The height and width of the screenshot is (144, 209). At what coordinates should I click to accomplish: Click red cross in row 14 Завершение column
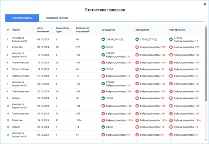click(137, 135)
